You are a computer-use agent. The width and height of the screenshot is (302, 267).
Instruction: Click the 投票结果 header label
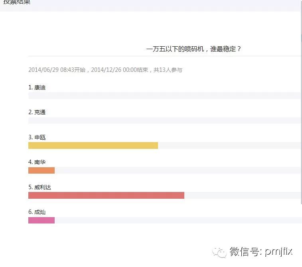pyautogui.click(x=17, y=2)
